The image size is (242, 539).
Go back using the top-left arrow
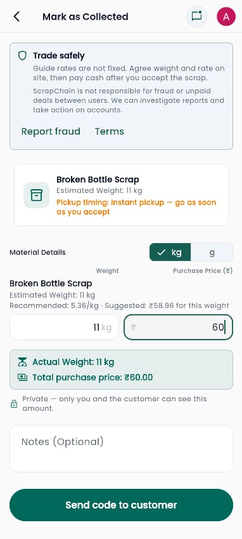coord(16,17)
